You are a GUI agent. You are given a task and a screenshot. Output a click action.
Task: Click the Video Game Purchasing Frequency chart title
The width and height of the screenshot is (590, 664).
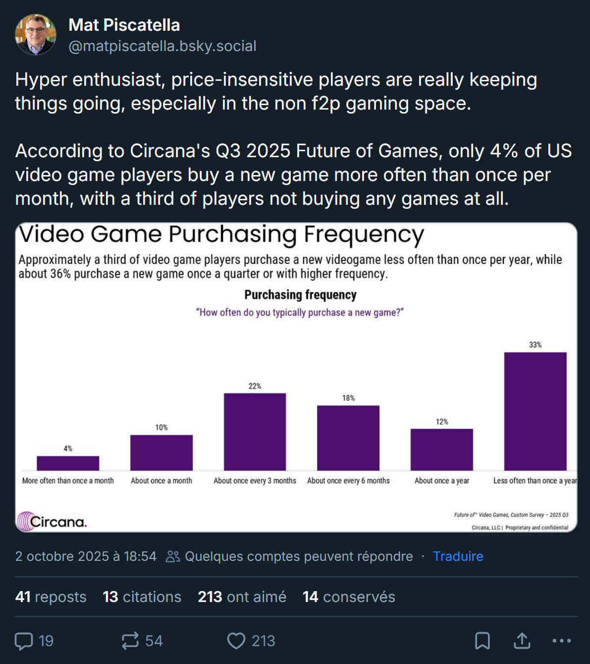tap(221, 235)
